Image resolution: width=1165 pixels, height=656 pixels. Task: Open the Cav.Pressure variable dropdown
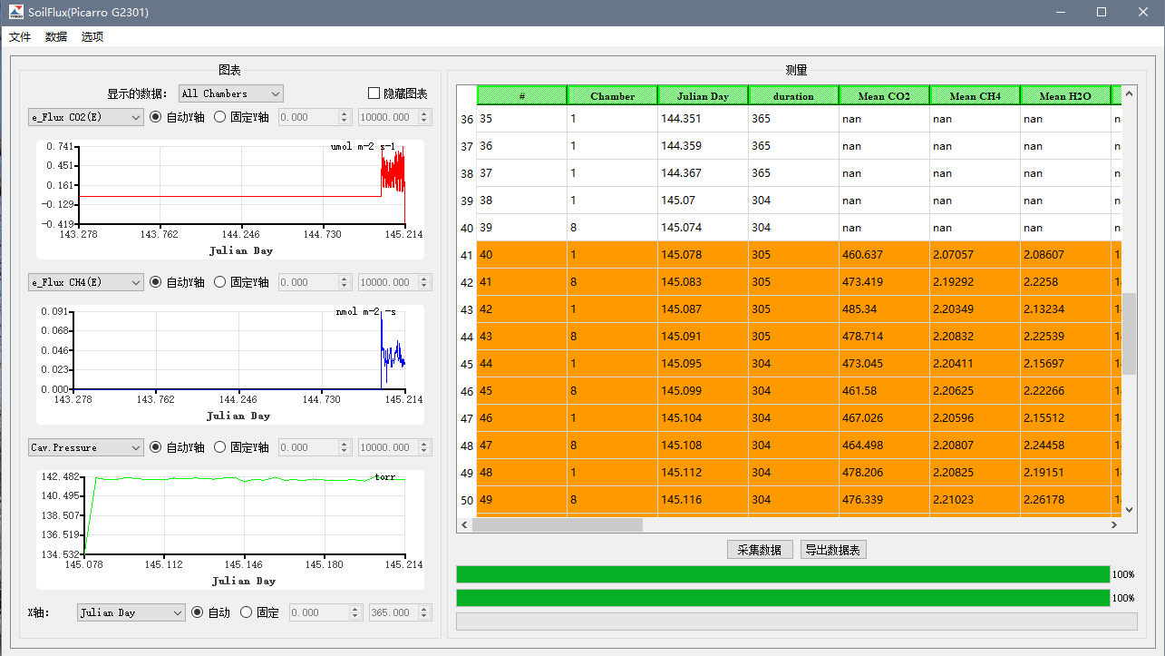pyautogui.click(x=86, y=447)
